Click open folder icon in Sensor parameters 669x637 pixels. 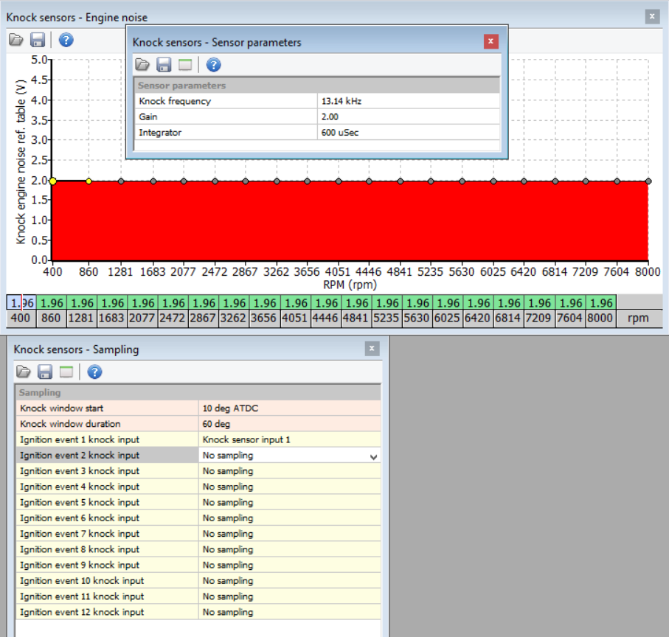pos(142,65)
